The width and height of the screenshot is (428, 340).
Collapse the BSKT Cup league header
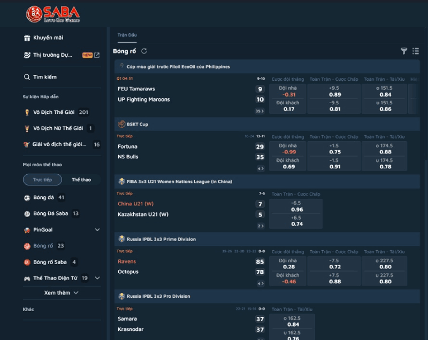click(x=267, y=125)
